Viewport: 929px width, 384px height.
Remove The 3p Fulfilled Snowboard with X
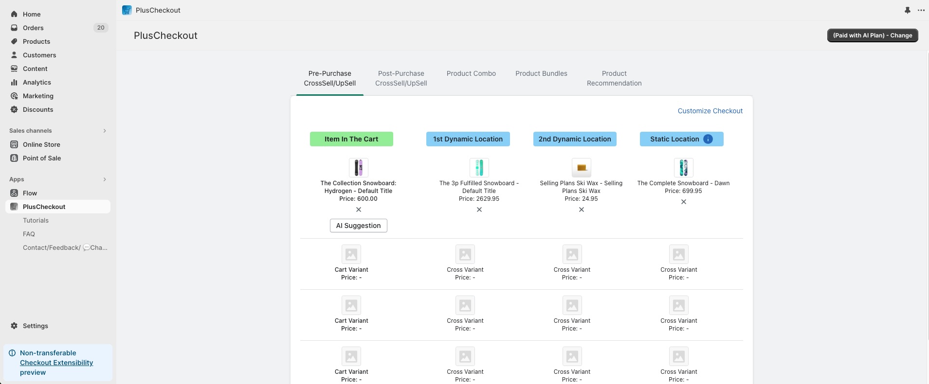tap(479, 209)
